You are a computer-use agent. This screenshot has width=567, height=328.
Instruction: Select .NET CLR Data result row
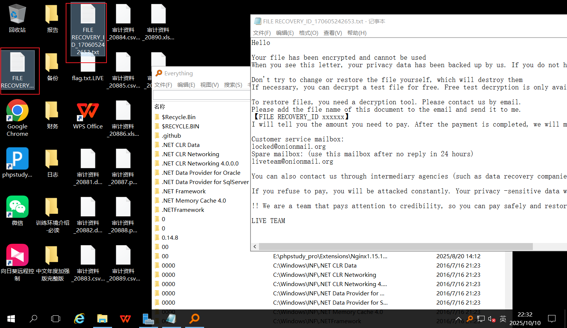point(181,145)
